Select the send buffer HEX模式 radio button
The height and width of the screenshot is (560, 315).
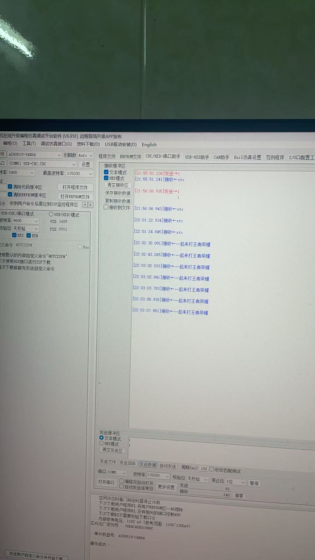point(101,443)
